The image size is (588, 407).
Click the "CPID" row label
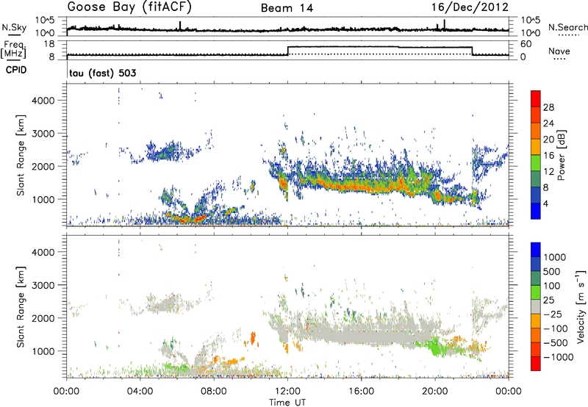pos(16,70)
